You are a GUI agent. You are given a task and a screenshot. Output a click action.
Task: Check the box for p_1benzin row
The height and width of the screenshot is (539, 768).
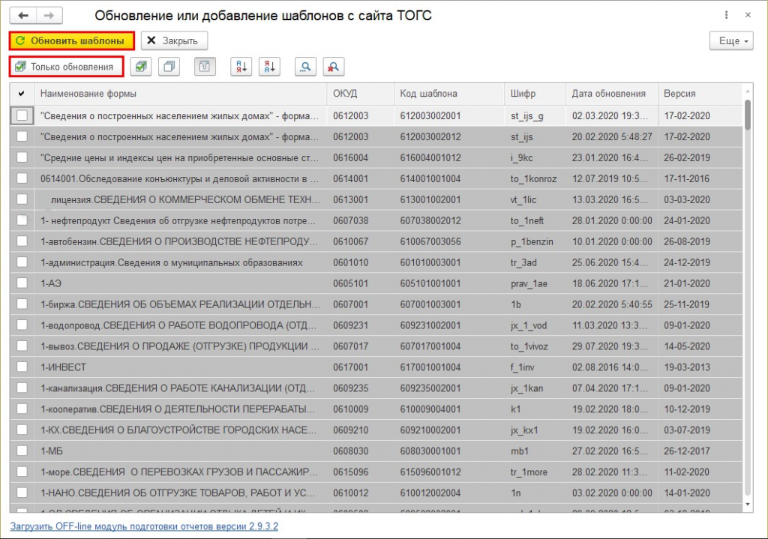22,241
